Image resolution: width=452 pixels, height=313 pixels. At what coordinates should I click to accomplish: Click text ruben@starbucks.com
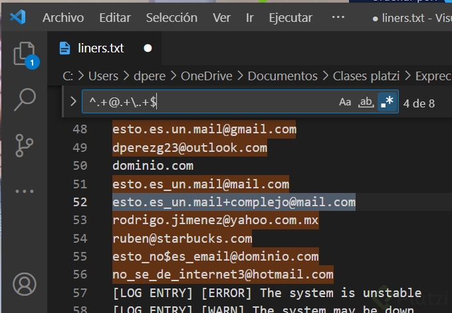(182, 239)
